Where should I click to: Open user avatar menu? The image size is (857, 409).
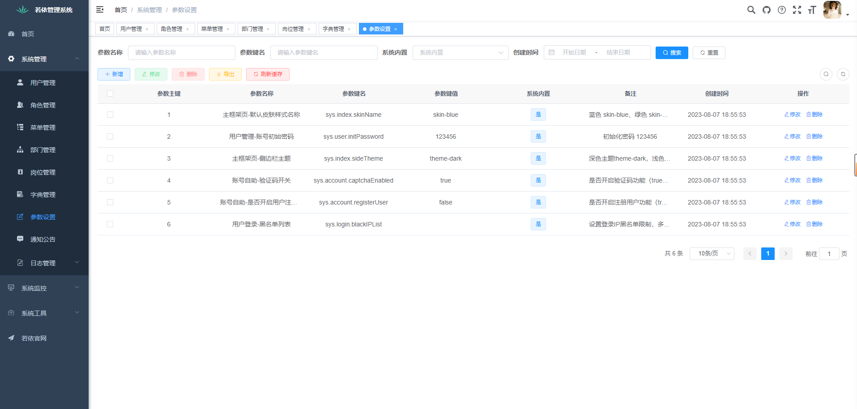coord(832,10)
